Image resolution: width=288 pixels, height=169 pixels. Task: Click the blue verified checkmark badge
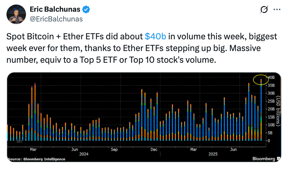(86, 10)
